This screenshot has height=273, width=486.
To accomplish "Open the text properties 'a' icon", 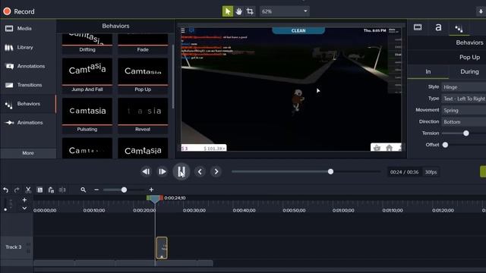I will click(x=438, y=27).
